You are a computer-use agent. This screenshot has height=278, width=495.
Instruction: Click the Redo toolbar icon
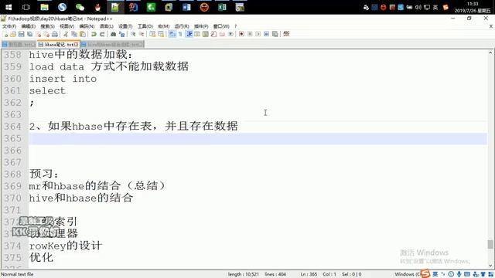(x=102, y=34)
